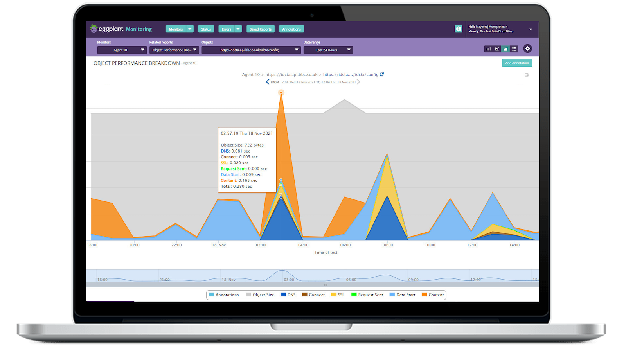Viewport: 626px width, 352px height.
Task: Open the external link beside idcta/config breadcrumb
Action: point(382,74)
